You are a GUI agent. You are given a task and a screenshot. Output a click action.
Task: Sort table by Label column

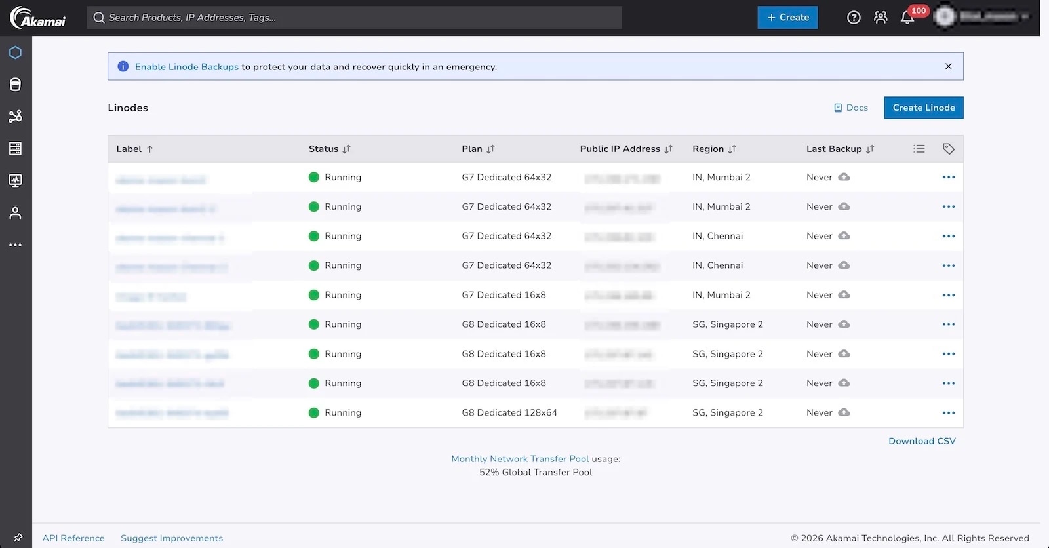click(134, 149)
